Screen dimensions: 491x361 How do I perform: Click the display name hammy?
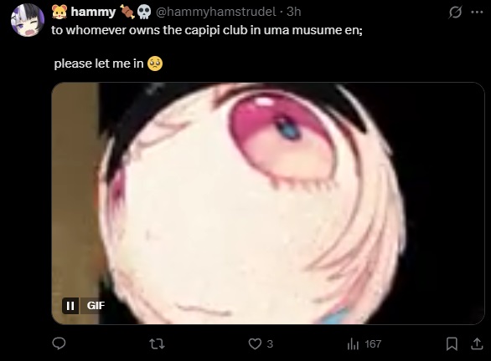pyautogui.click(x=93, y=12)
